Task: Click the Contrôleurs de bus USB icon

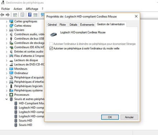Action: (11, 39)
